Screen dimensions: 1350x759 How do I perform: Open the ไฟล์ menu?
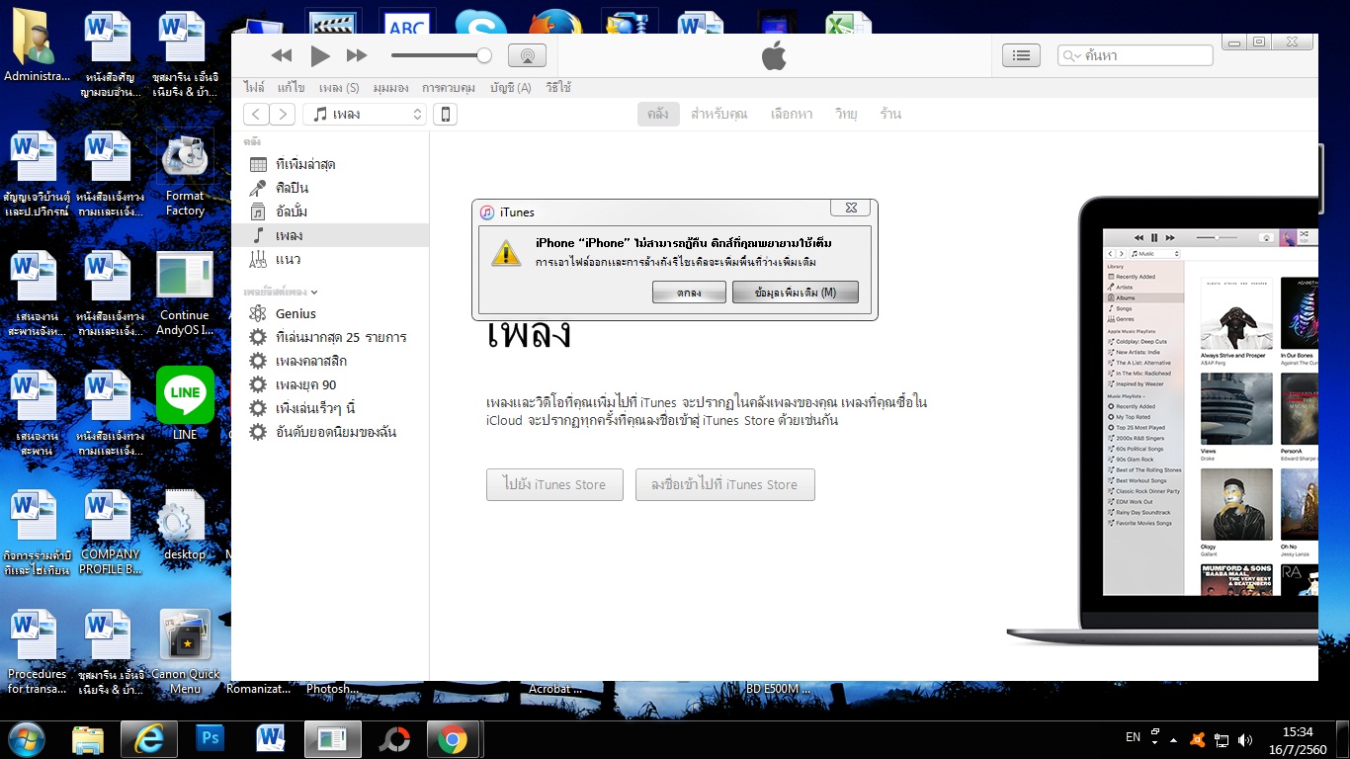(254, 88)
